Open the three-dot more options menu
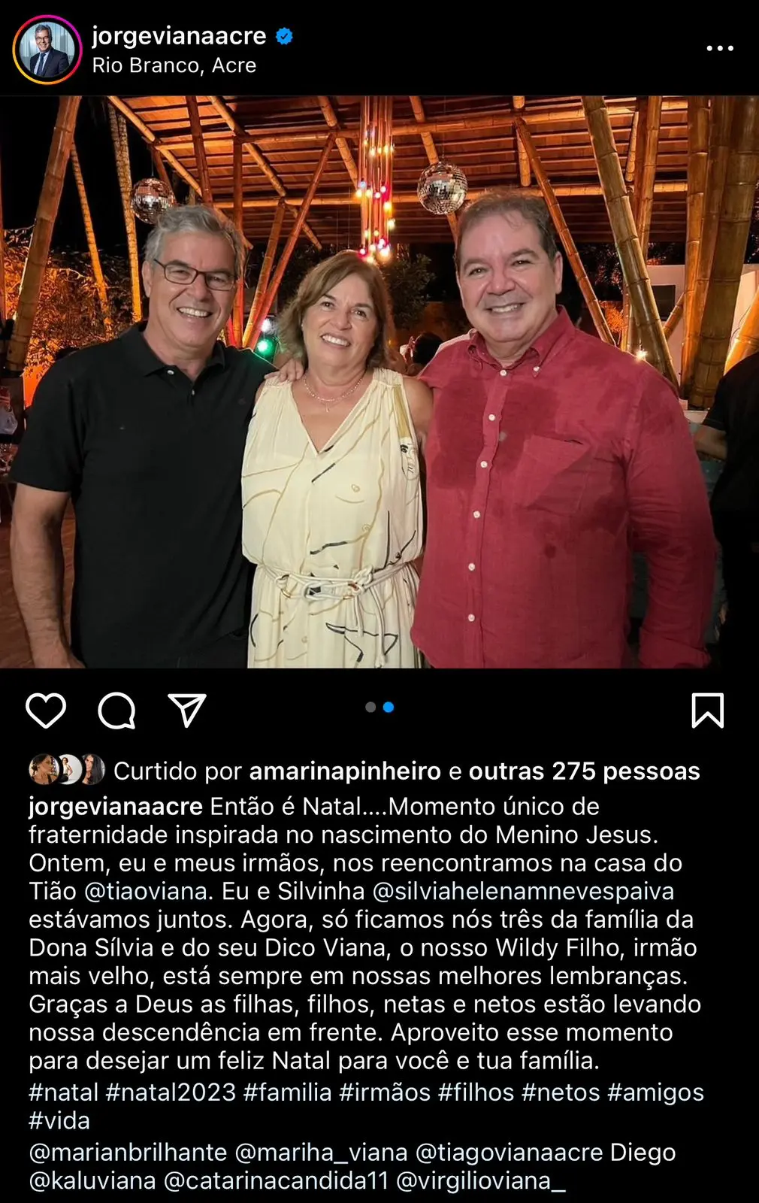The image size is (759, 1203). [720, 48]
